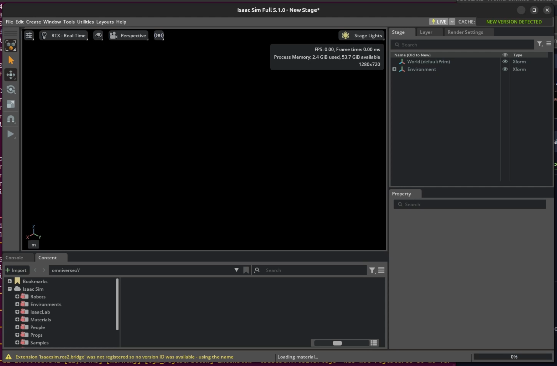Open viewport render settings sliders icon

(29, 35)
